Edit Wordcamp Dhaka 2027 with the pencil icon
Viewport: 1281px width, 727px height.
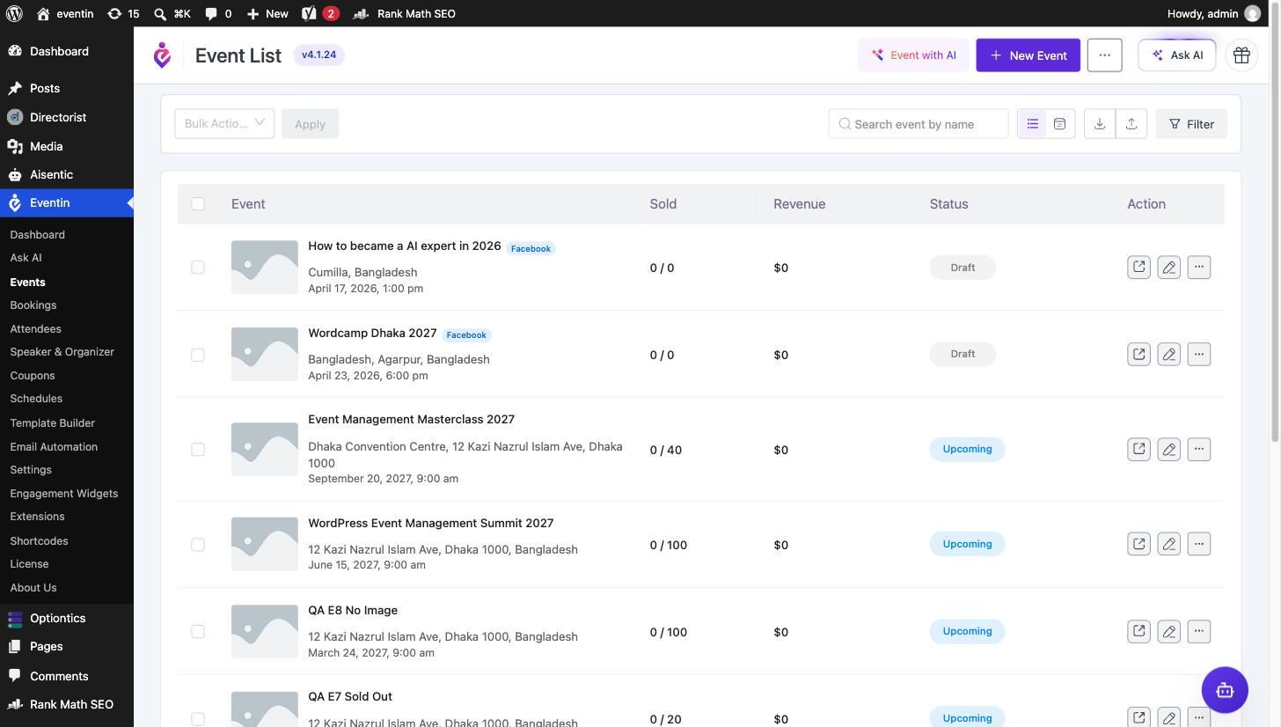tap(1168, 354)
